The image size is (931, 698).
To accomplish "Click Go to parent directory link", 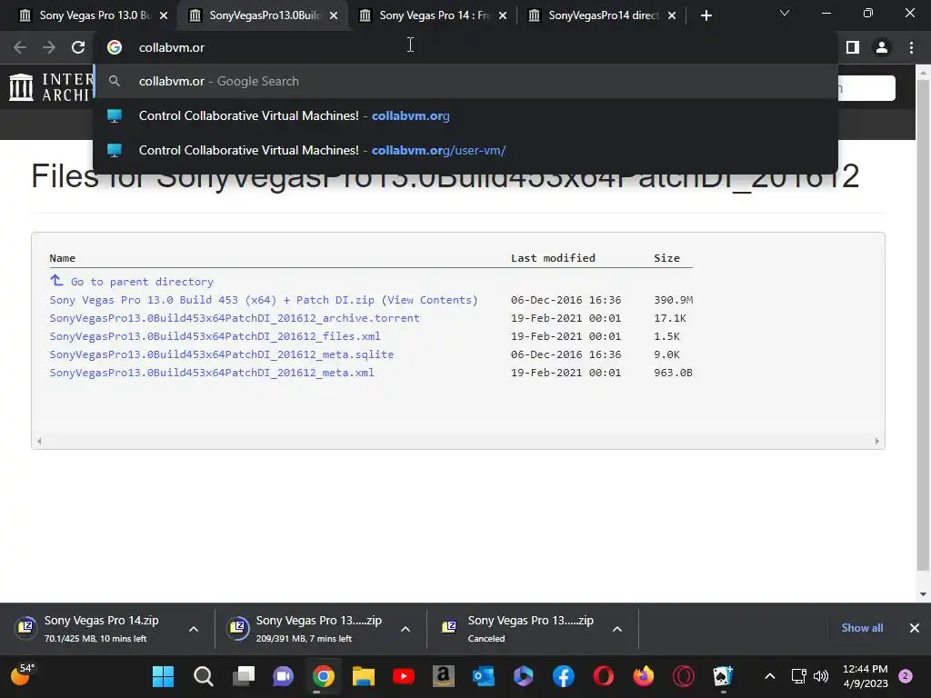I will pyautogui.click(x=142, y=282).
